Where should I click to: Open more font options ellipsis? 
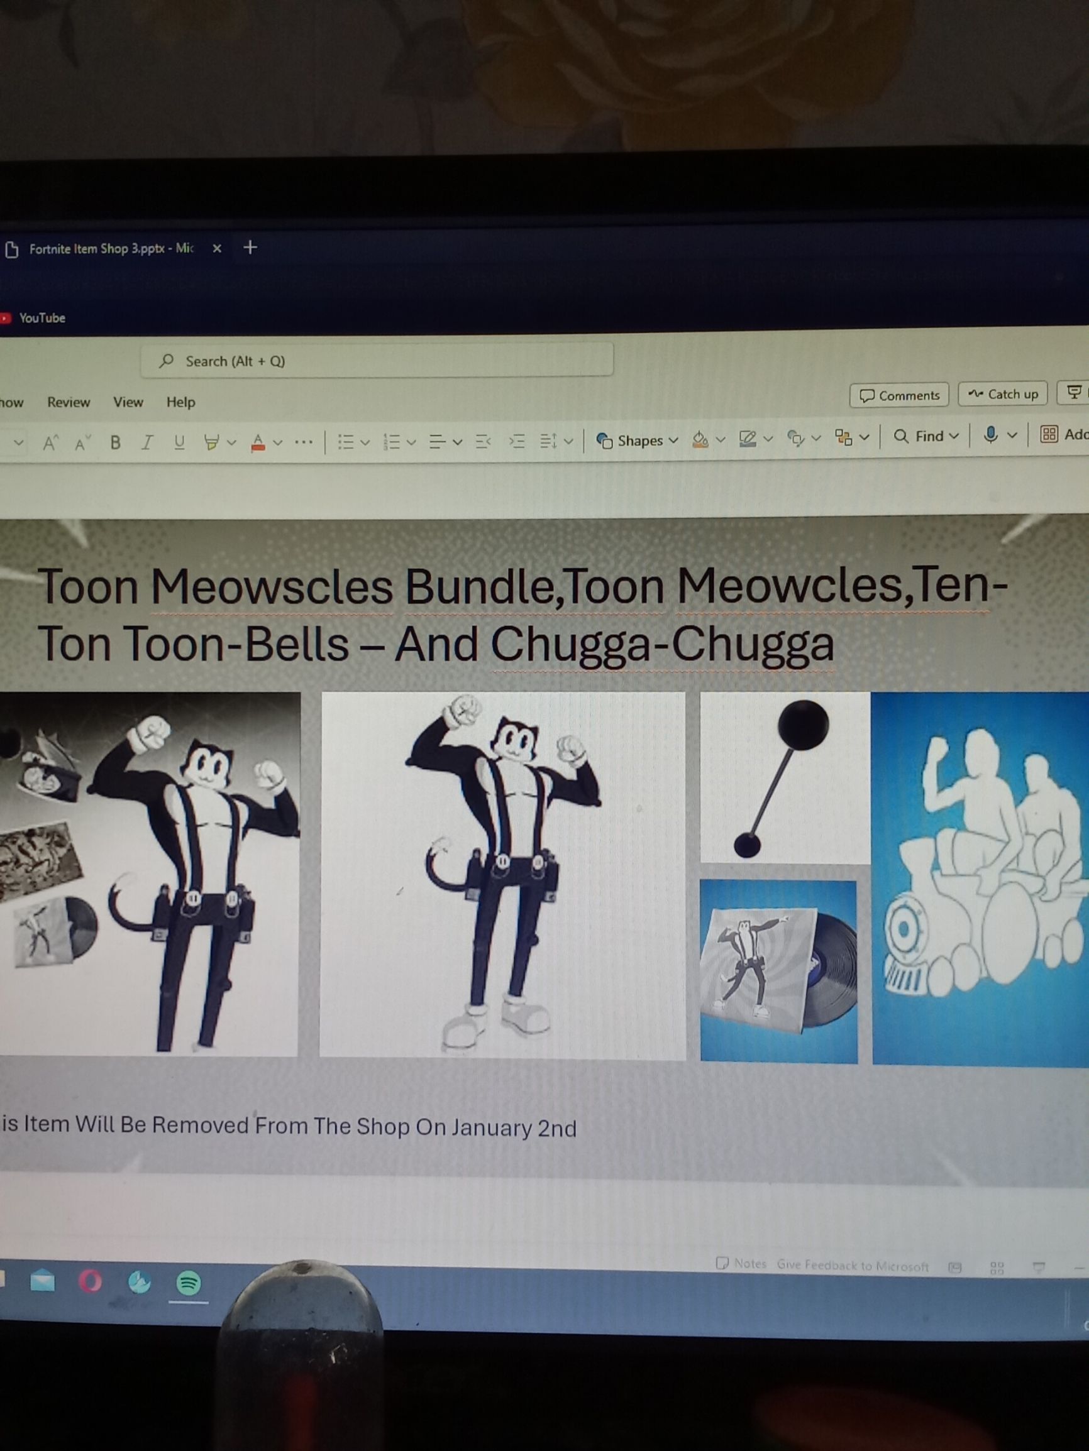[303, 443]
